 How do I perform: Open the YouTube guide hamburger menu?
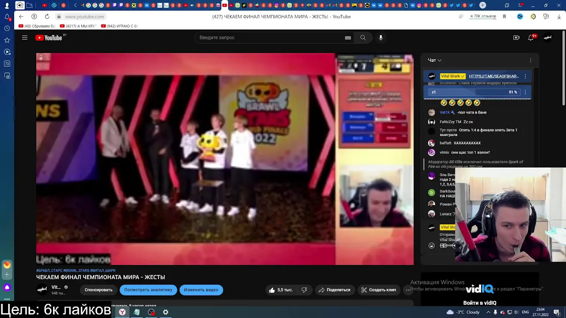pyautogui.click(x=25, y=38)
